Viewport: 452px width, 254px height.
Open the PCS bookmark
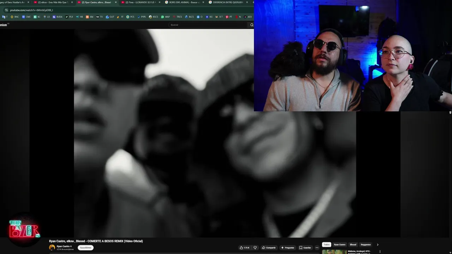click(131, 17)
